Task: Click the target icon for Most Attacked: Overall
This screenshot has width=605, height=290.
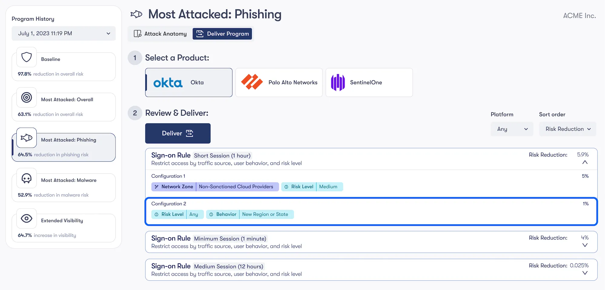Action: (26, 97)
